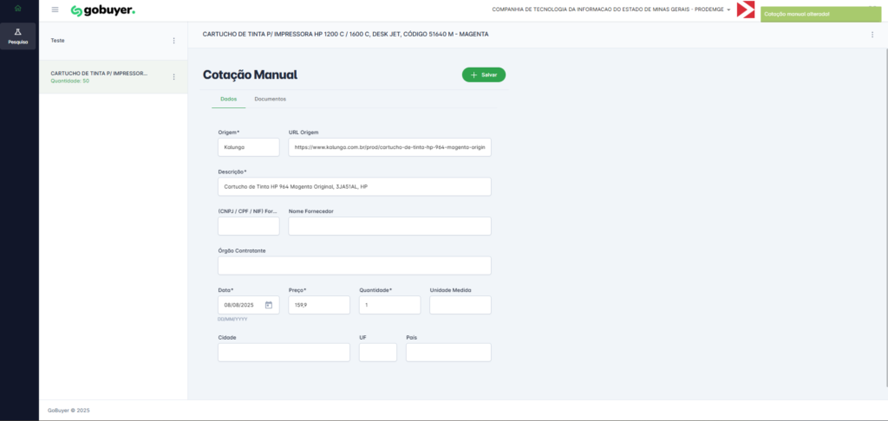Screen dimensions: 888x421
Task: Select the Dados tab
Action: pyautogui.click(x=228, y=99)
